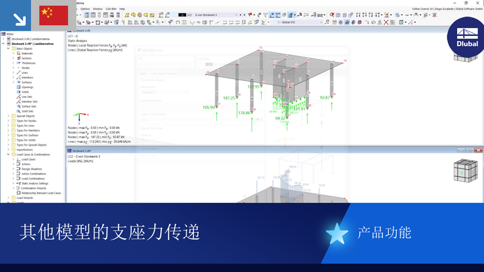Switch to the Stockwerk 2.rf6 document tab
Viewport: 484px width, 272px height.
click(x=81, y=150)
